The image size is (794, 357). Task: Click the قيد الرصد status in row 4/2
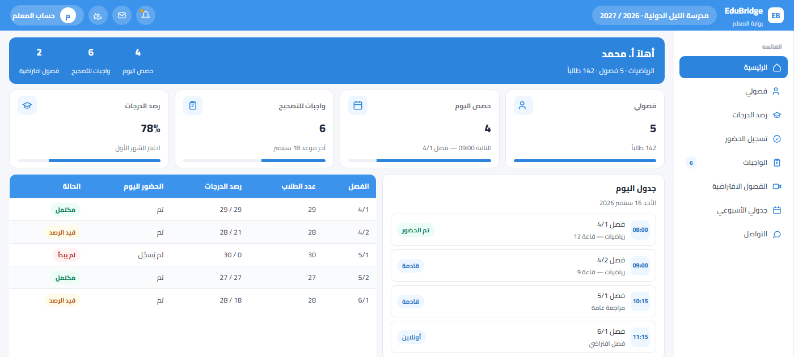click(62, 232)
